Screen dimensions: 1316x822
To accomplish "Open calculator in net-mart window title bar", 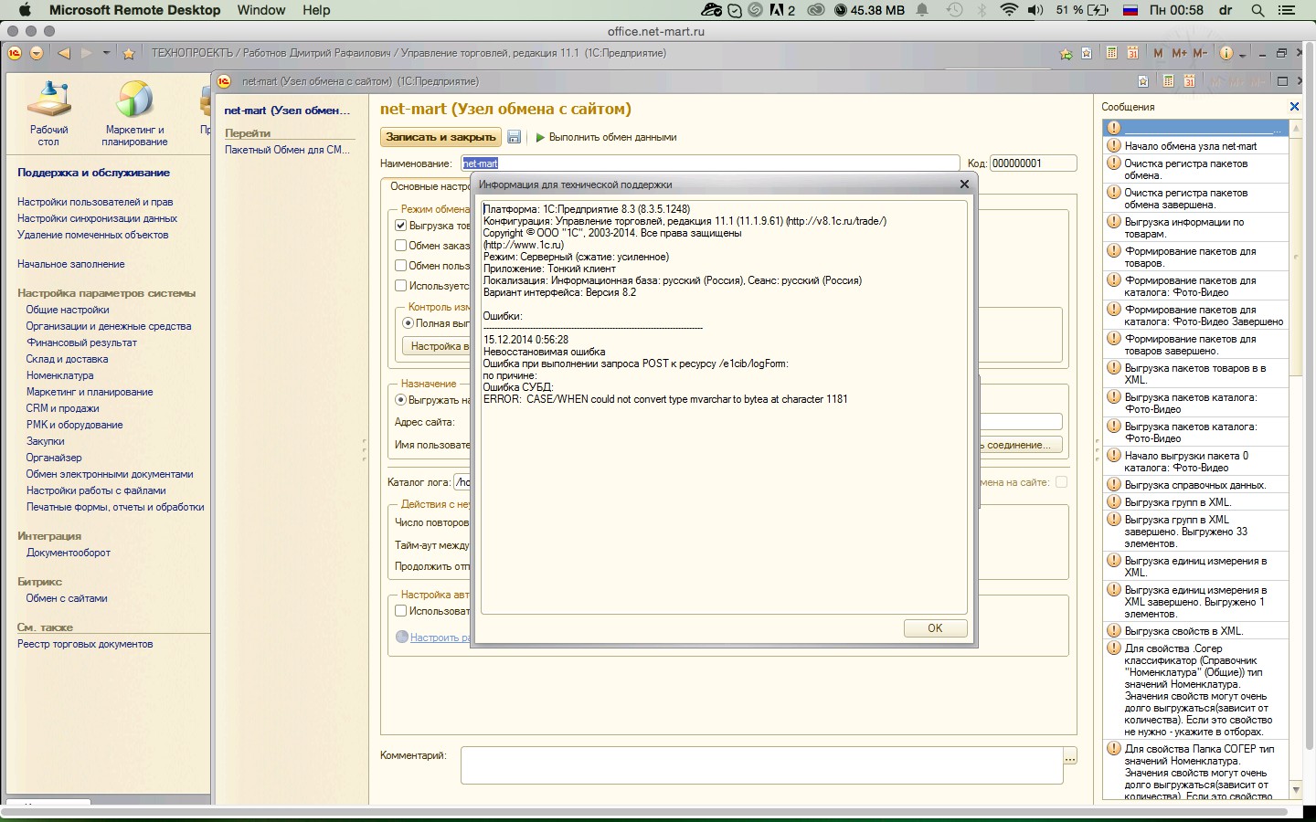I will pos(1168,81).
